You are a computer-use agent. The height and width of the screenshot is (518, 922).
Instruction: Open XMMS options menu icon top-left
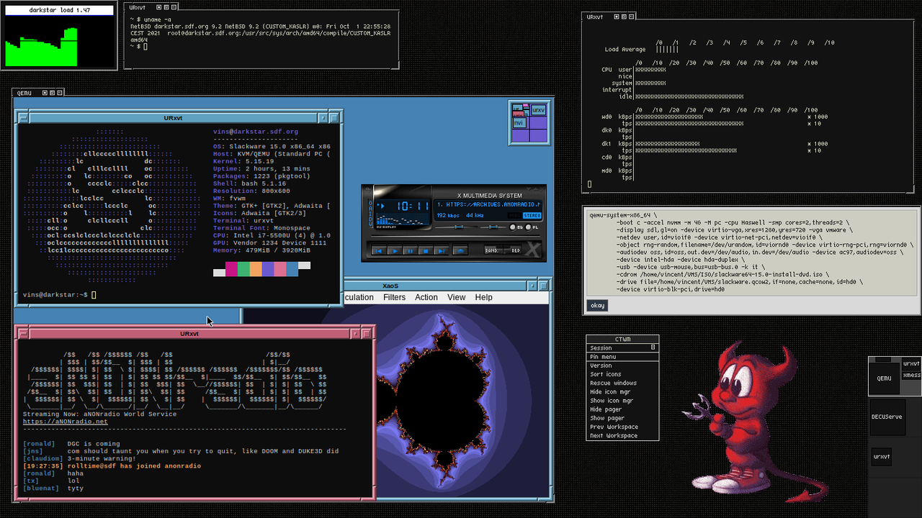[368, 189]
